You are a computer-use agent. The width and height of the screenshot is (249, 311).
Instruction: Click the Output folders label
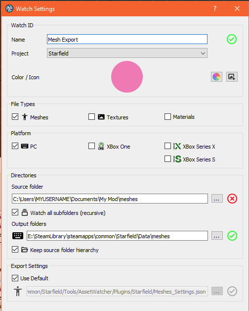pyautogui.click(x=29, y=224)
